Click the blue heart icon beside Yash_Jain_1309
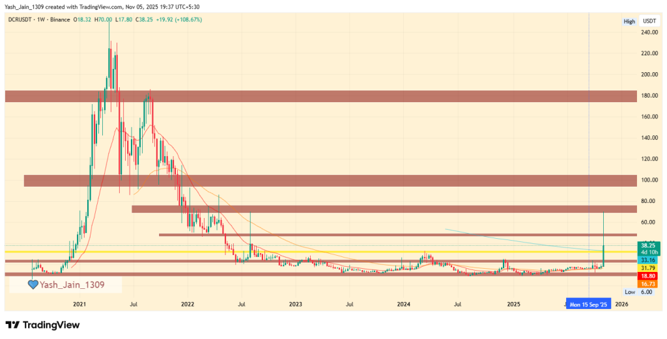This screenshot has width=667, height=339. point(32,284)
